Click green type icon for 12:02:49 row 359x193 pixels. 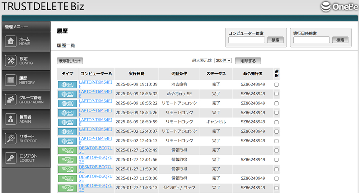click(67, 150)
